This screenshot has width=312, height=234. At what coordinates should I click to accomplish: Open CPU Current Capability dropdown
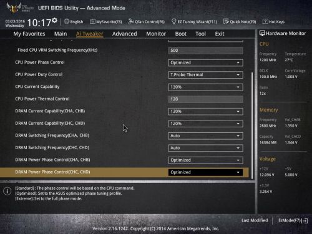tap(205, 87)
